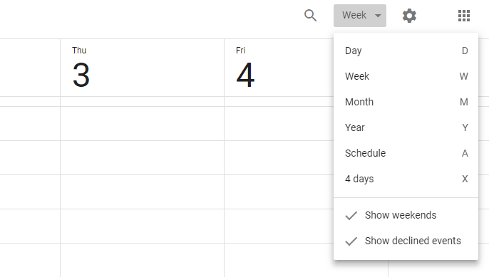Screen dimensions: 489x277
Task: Toggle Show declined events option
Action: [x=406, y=241]
